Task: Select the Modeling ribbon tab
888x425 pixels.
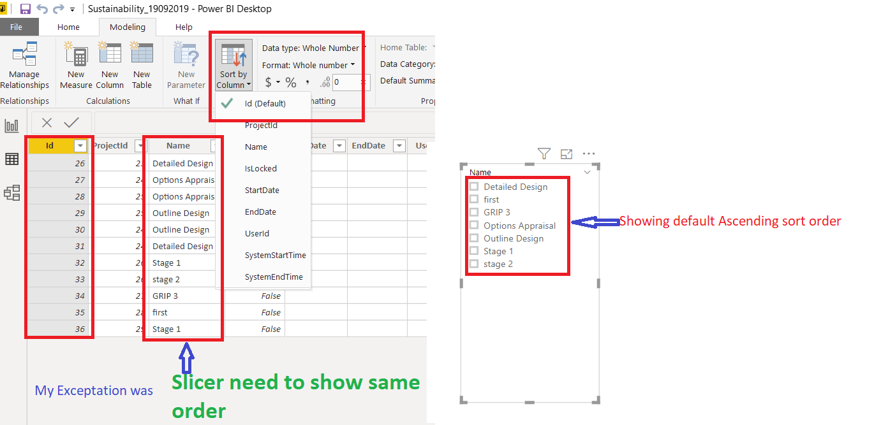Action: point(128,27)
